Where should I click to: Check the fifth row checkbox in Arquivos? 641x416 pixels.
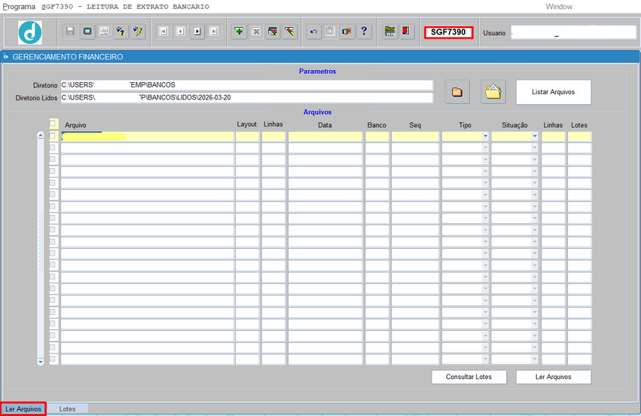(x=52, y=183)
